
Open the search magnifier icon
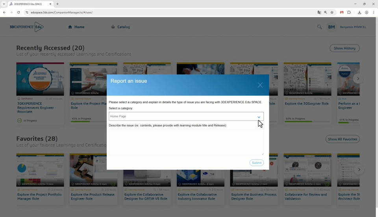tap(319, 27)
